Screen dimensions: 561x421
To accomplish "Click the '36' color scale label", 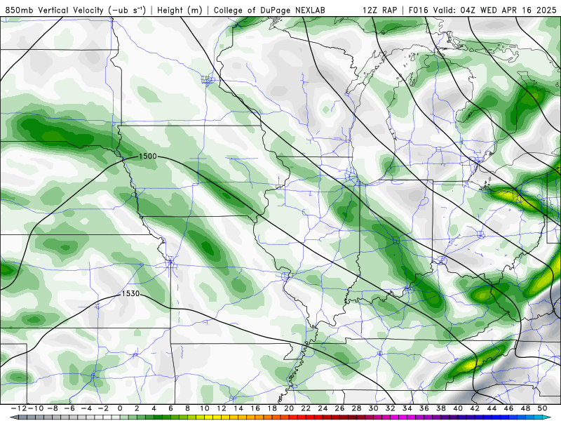I will pyautogui.click(x=424, y=408).
